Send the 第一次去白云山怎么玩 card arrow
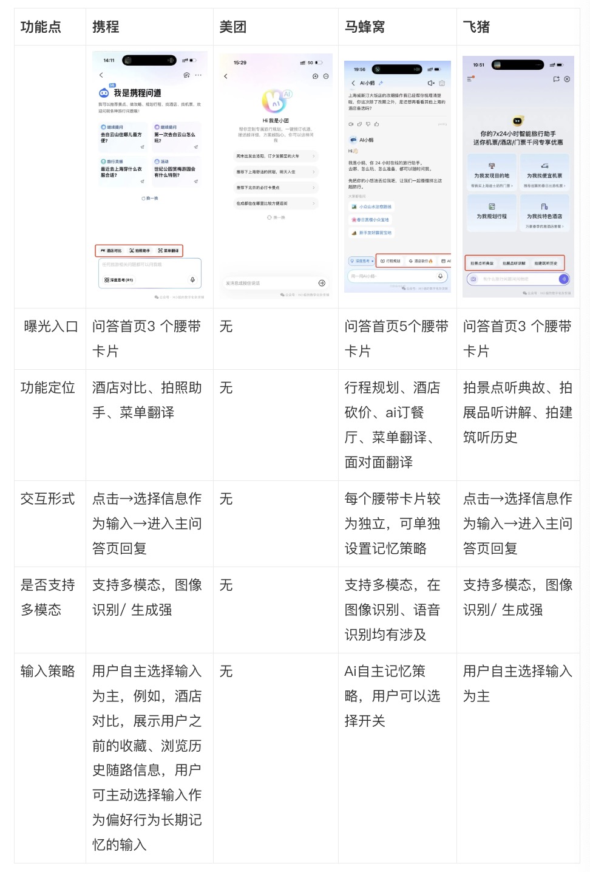The width and height of the screenshot is (590, 872). pyautogui.click(x=196, y=147)
